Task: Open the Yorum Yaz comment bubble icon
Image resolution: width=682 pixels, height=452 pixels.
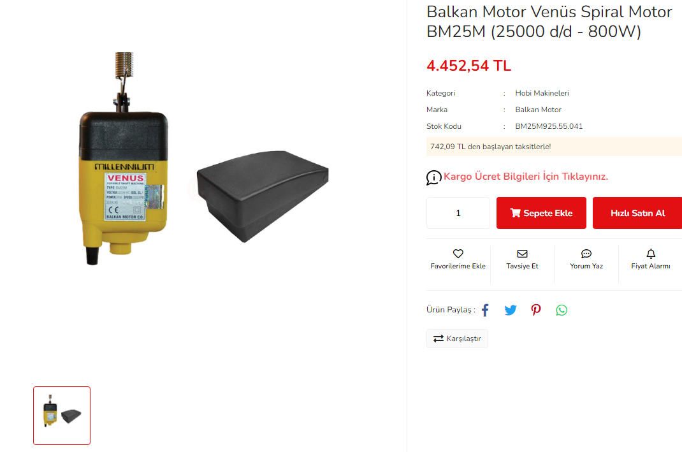Action: point(586,254)
